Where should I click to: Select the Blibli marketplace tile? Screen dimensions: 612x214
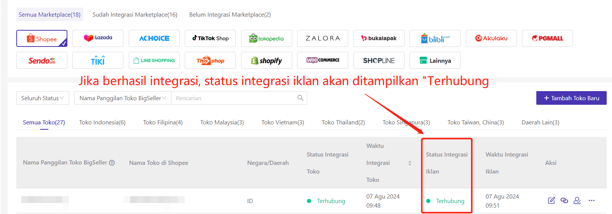coord(435,39)
